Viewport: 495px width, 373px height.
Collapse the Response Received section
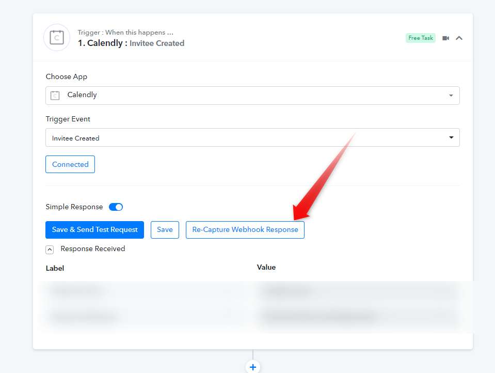[x=50, y=250]
